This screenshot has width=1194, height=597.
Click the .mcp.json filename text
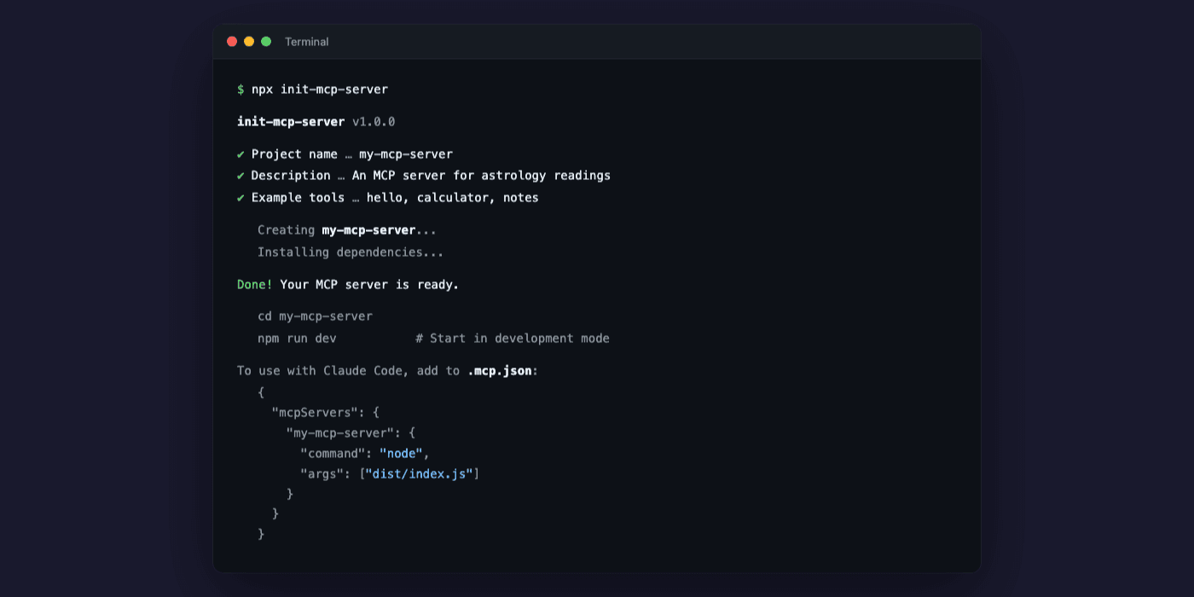(501, 370)
